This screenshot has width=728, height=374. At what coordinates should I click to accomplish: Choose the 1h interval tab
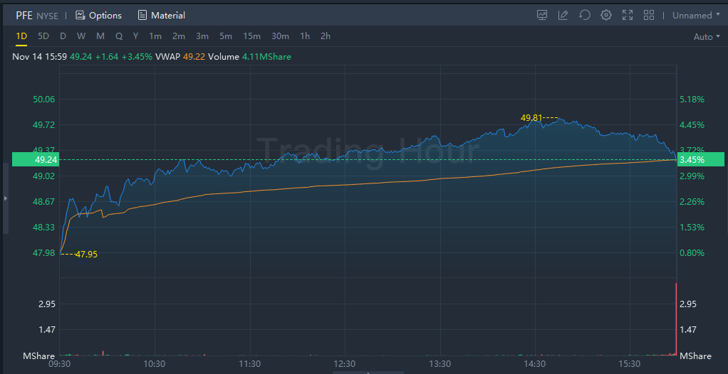[305, 36]
